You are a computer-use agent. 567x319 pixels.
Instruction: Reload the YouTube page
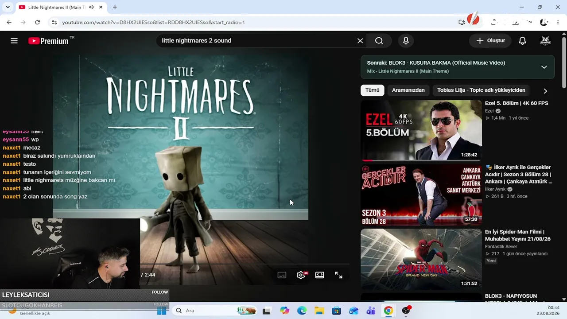pos(37,22)
